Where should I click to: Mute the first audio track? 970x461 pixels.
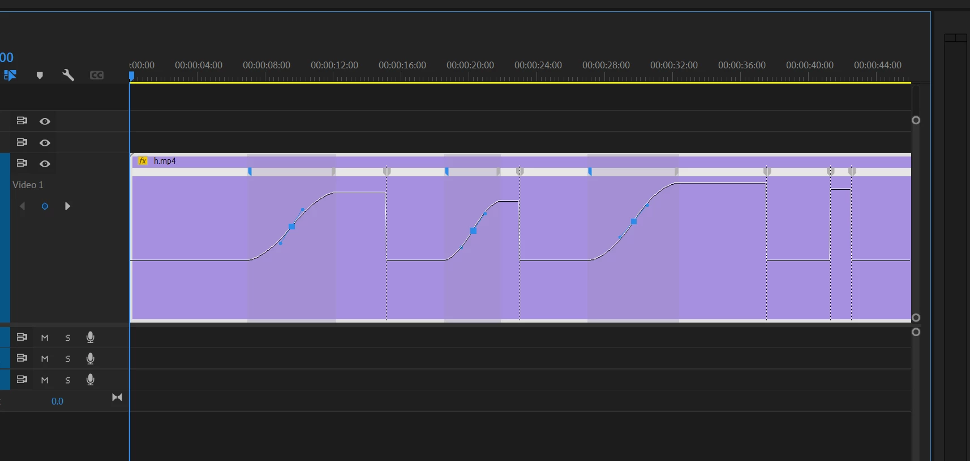pyautogui.click(x=45, y=338)
